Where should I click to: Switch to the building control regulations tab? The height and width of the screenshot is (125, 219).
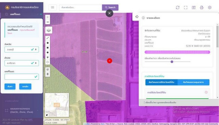tap(193, 82)
